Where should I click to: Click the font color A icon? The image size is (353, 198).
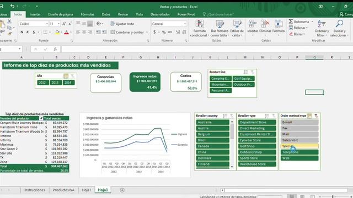pyautogui.click(x=66, y=32)
